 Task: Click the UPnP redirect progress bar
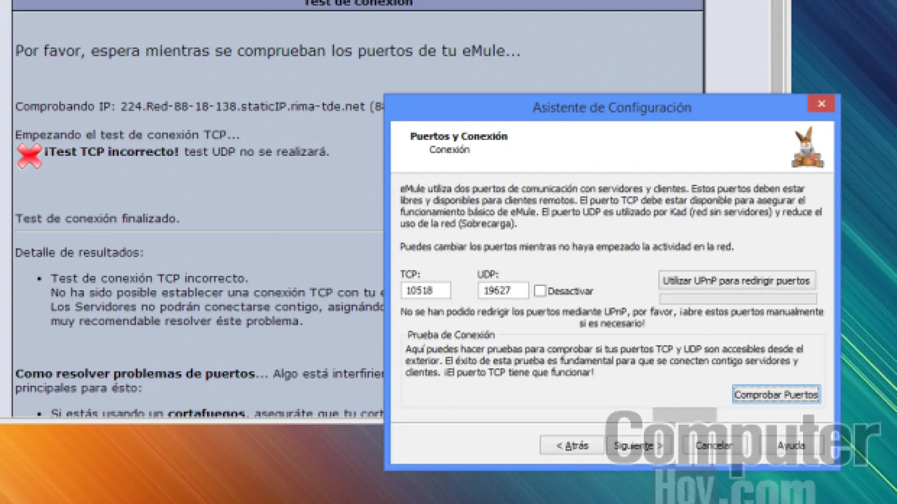click(x=737, y=299)
